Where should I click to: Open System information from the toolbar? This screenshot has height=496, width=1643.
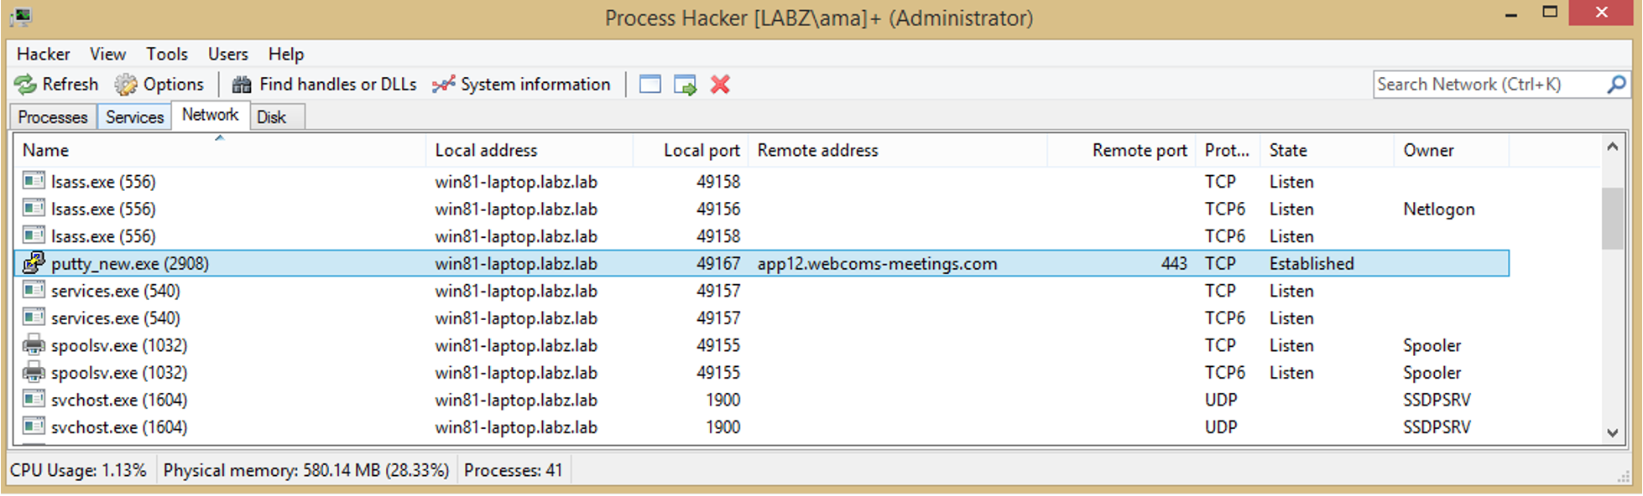click(442, 84)
